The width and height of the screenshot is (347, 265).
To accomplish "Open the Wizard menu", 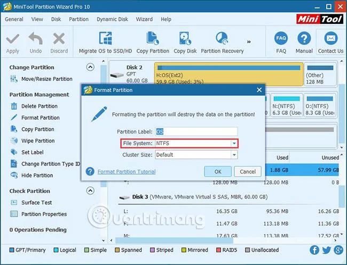I will pos(144,19).
